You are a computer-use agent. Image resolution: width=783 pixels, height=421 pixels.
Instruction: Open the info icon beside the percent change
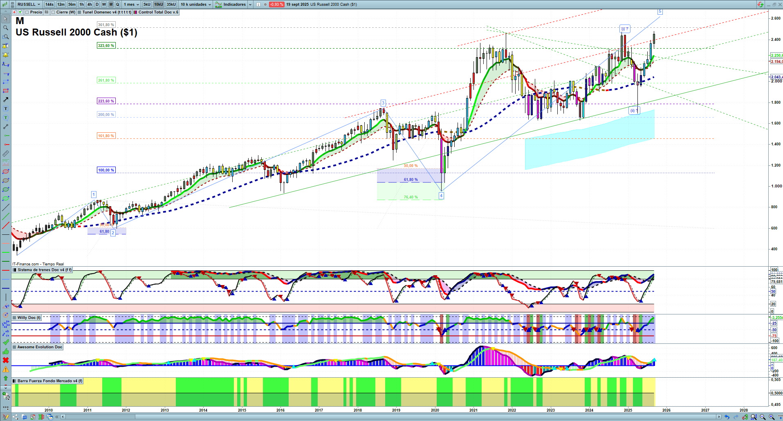258,4
